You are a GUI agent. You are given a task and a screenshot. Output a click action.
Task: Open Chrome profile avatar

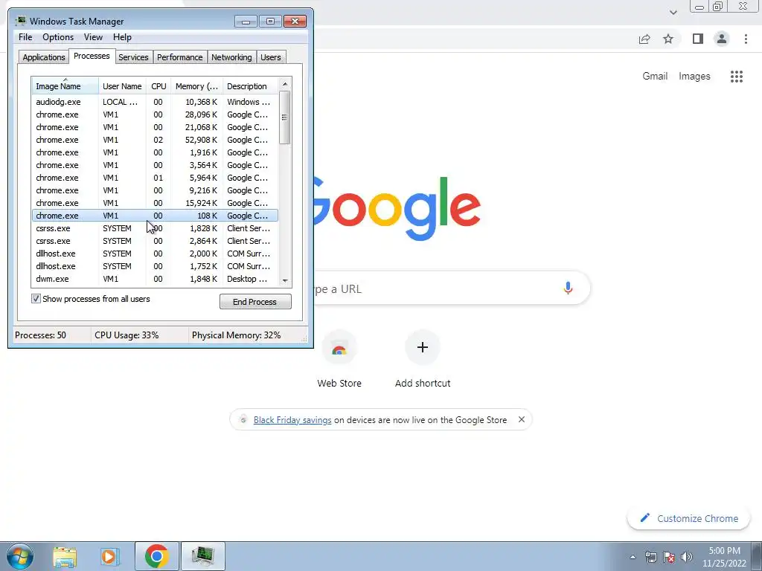pos(722,39)
